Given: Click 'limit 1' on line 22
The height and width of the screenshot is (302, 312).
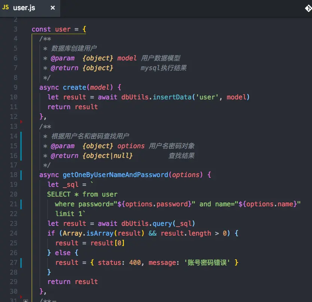Looking at the screenshot, I should click(x=69, y=214).
